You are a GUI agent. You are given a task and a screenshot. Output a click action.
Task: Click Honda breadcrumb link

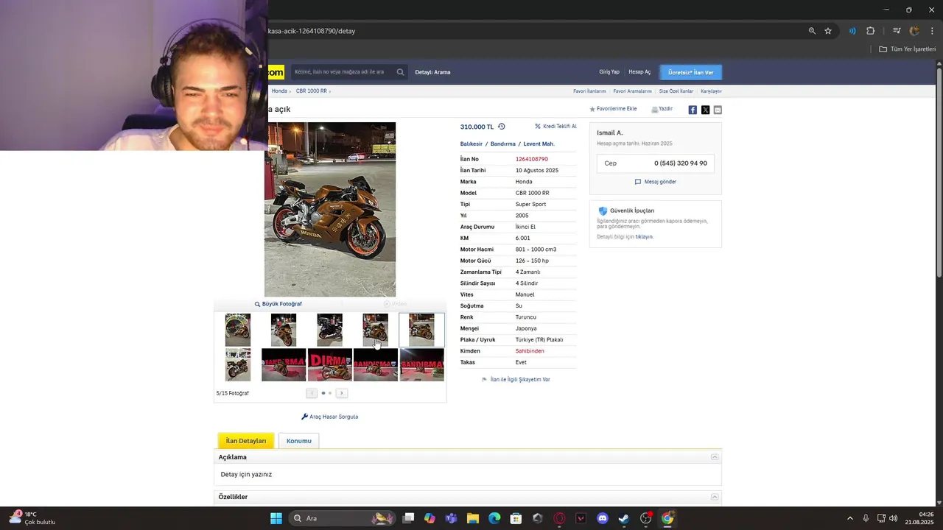[279, 91]
